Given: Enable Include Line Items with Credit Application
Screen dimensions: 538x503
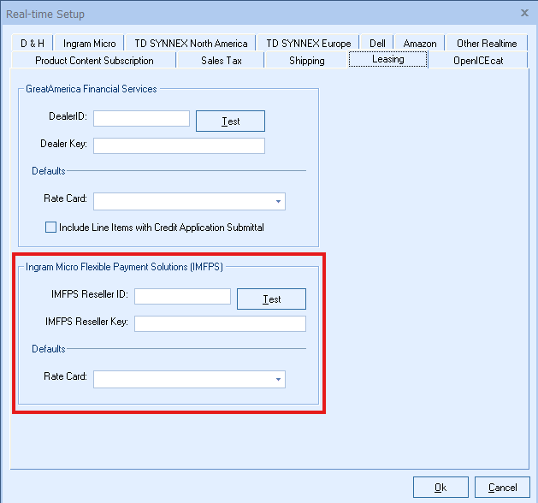Looking at the screenshot, I should pos(50,228).
